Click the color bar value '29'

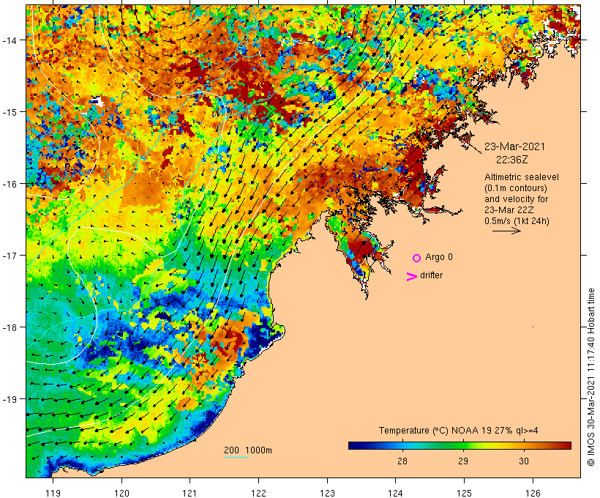click(x=463, y=461)
